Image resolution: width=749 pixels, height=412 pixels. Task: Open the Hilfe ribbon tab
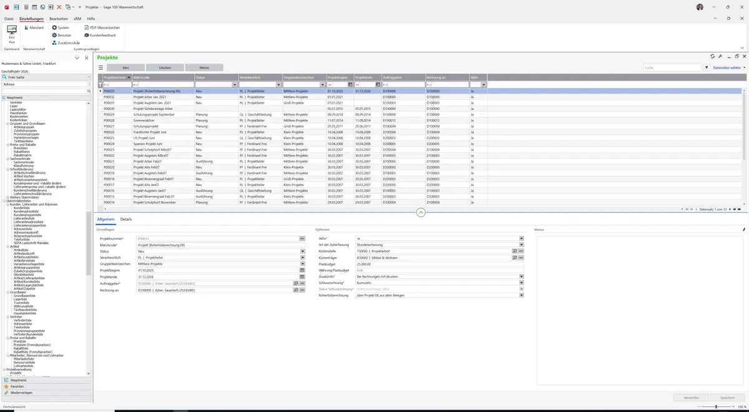click(x=91, y=19)
